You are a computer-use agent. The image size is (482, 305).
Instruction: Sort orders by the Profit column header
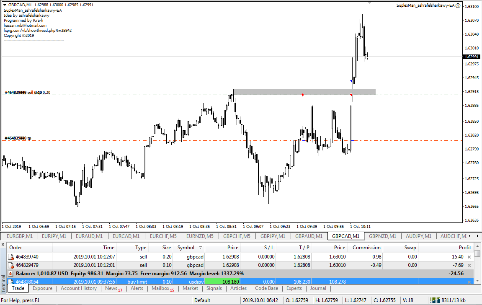(x=464, y=248)
